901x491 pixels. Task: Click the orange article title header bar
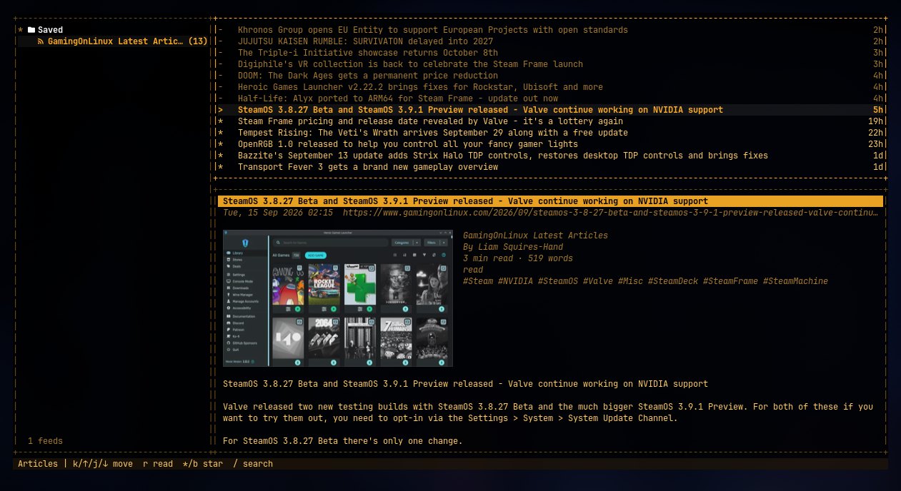pos(551,201)
